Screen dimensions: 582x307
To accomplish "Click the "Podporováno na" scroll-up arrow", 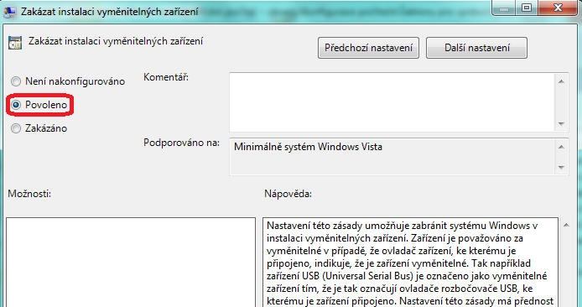I will coord(561,147).
